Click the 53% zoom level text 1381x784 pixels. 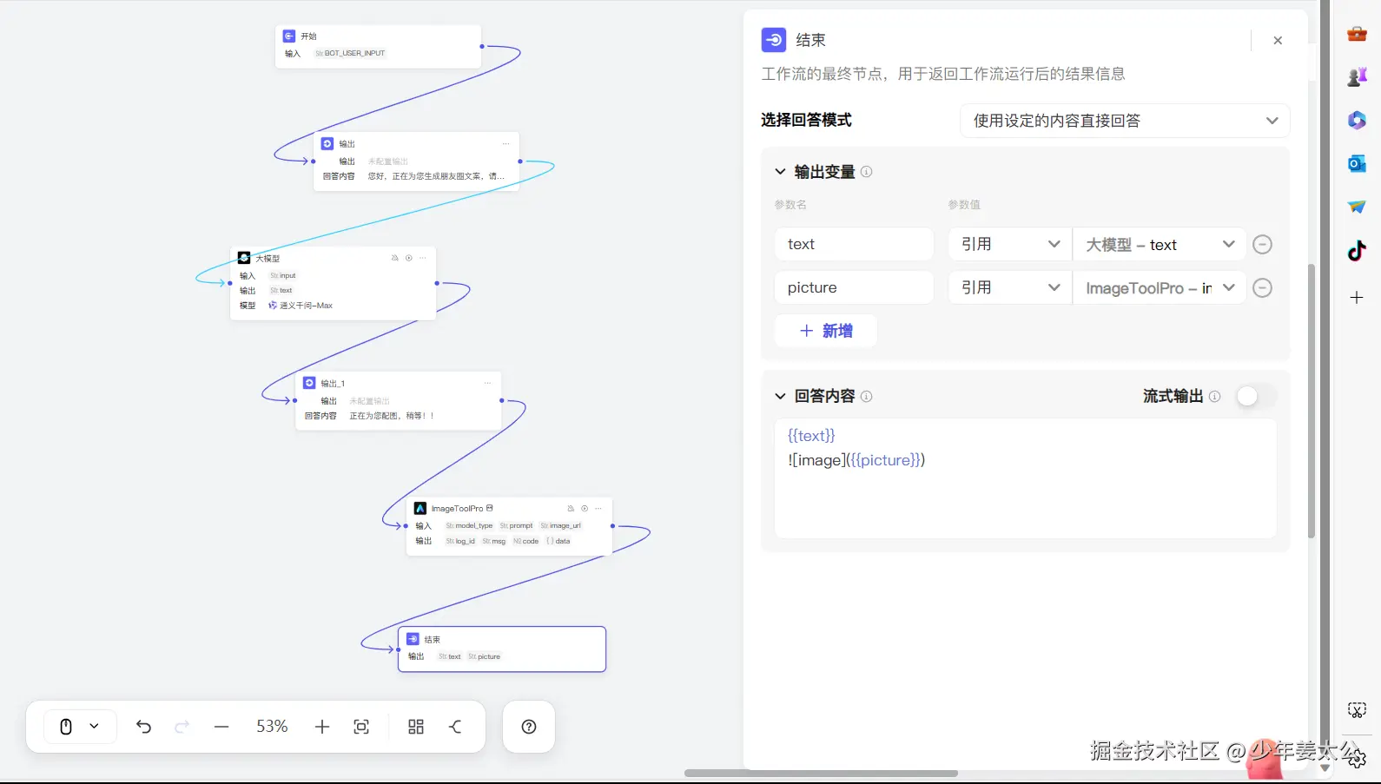pyautogui.click(x=272, y=726)
